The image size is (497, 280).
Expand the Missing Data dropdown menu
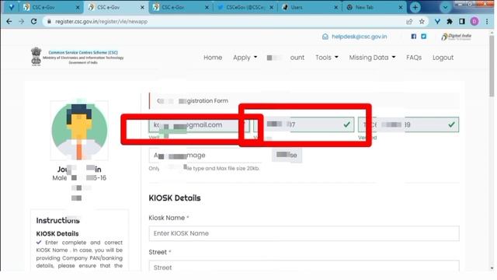pos(372,58)
